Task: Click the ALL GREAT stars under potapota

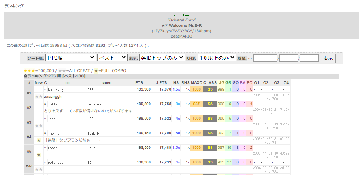Action: [x=39, y=170]
